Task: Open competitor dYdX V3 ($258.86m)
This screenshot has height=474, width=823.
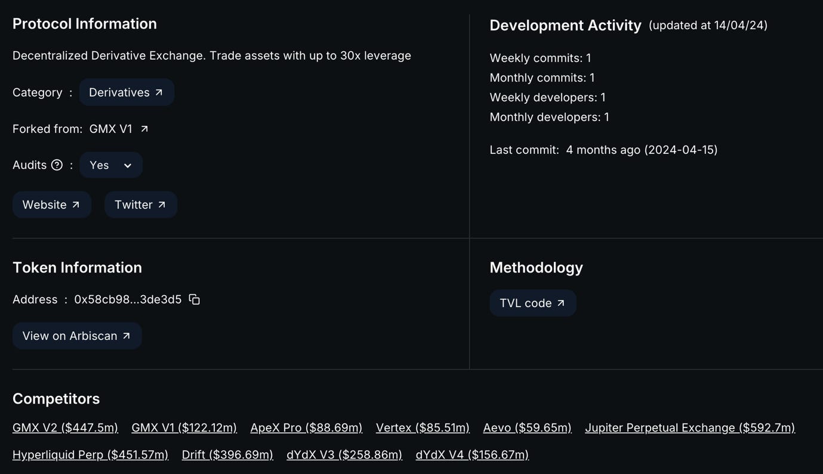Action: pyautogui.click(x=344, y=454)
